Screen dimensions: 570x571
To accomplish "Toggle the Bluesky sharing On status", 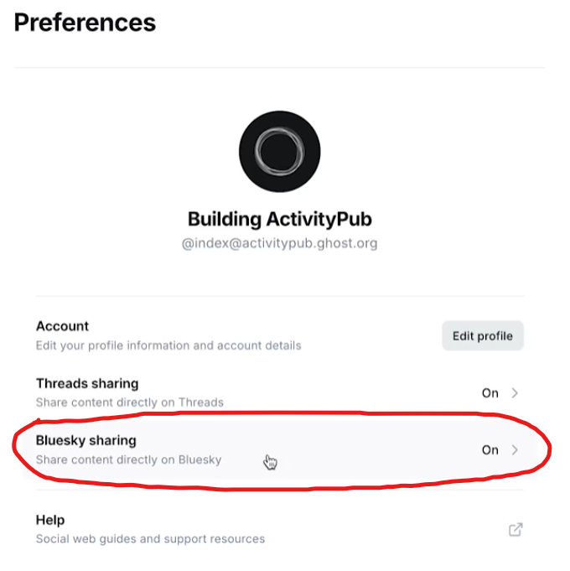I will click(x=490, y=450).
